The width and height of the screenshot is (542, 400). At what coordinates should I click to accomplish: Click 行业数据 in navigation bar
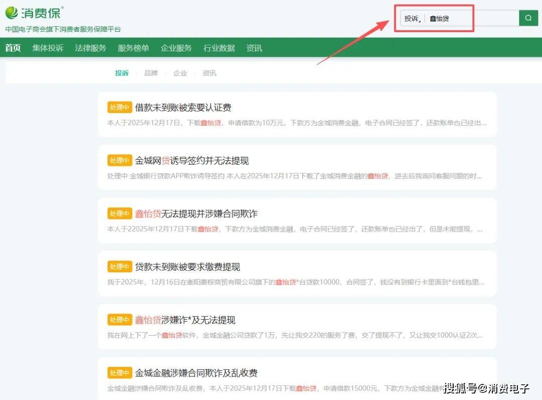219,48
